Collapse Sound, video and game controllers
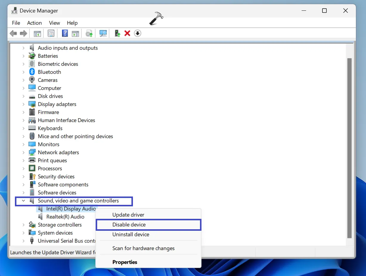The width and height of the screenshot is (366, 276). click(24, 201)
